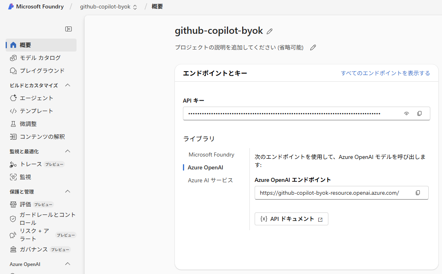Open コンテンツの解釈 in the sidebar
Screen dimensions: 442x274
click(x=41, y=136)
